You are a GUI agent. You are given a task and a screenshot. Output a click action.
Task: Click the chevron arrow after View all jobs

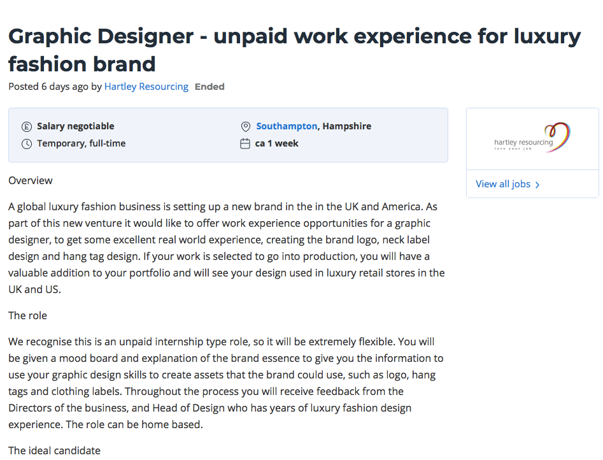pos(537,185)
